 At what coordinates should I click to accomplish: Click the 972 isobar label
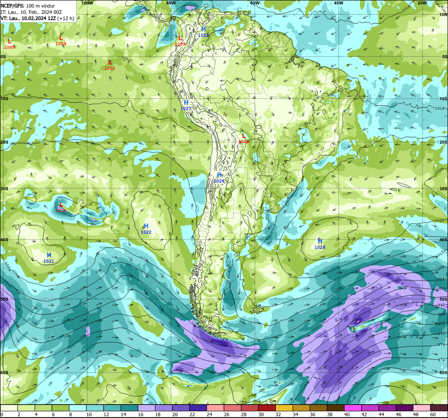[441, 359]
